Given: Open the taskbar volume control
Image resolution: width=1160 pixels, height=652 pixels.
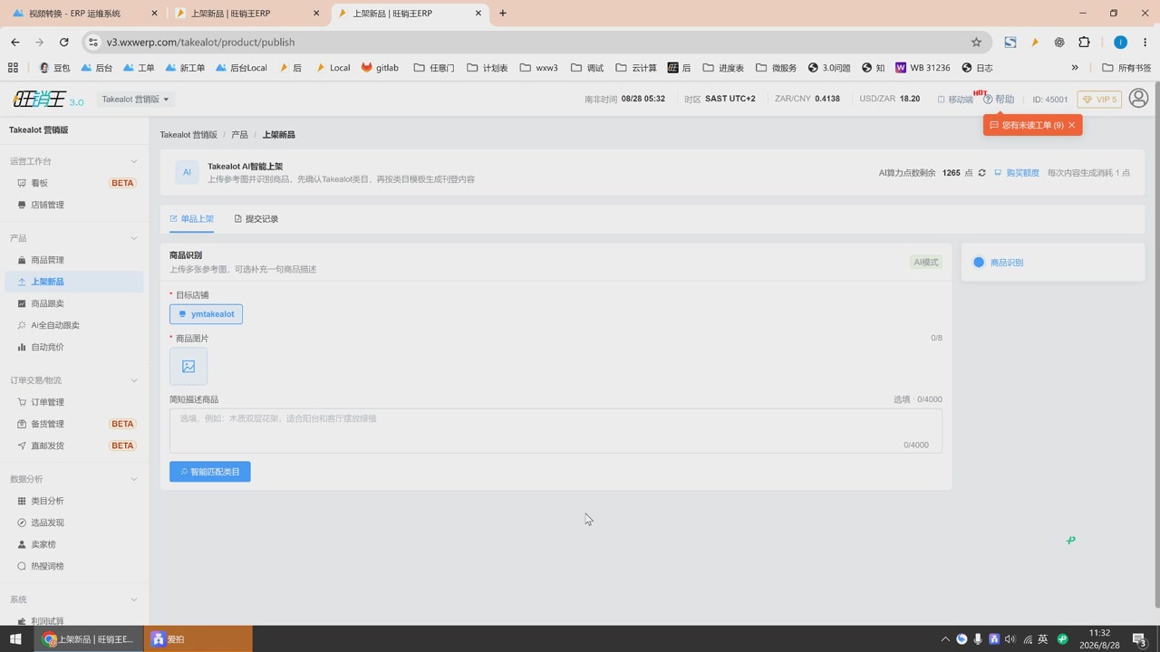Looking at the screenshot, I should click(x=1010, y=639).
